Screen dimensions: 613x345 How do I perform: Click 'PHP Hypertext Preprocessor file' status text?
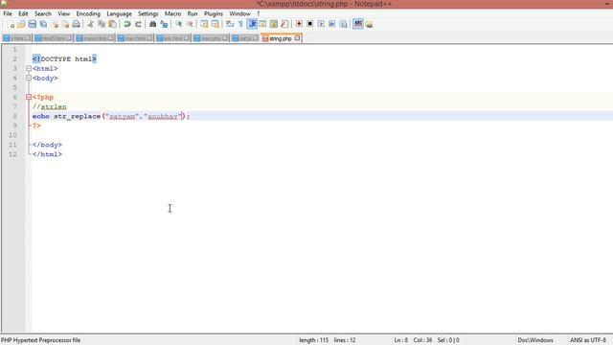(x=40, y=340)
